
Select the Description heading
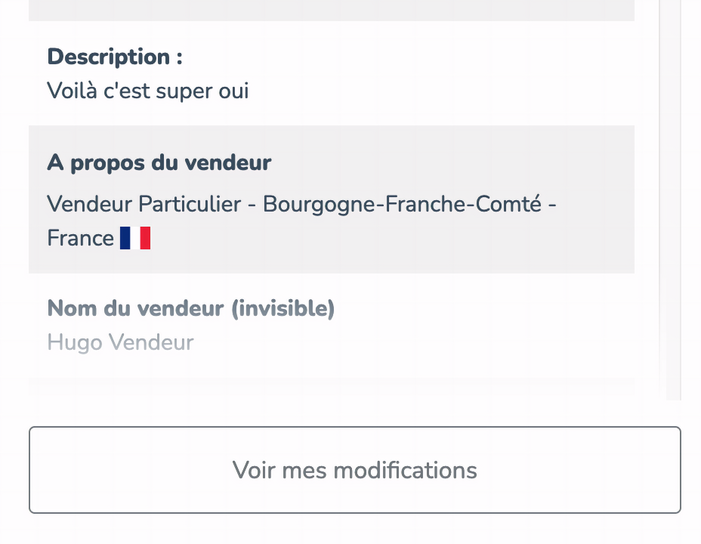pyautogui.click(x=115, y=57)
